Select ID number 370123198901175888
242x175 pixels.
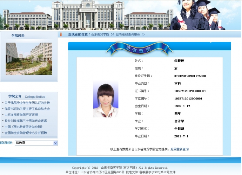pyautogui.click(x=190, y=76)
